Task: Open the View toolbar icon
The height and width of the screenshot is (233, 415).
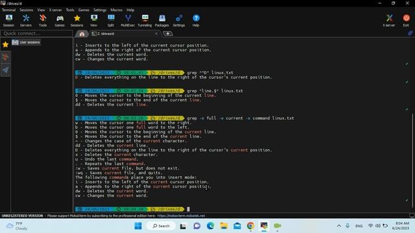Action: [x=93, y=21]
